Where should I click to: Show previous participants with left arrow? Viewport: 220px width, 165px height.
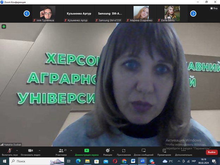point(27,14)
